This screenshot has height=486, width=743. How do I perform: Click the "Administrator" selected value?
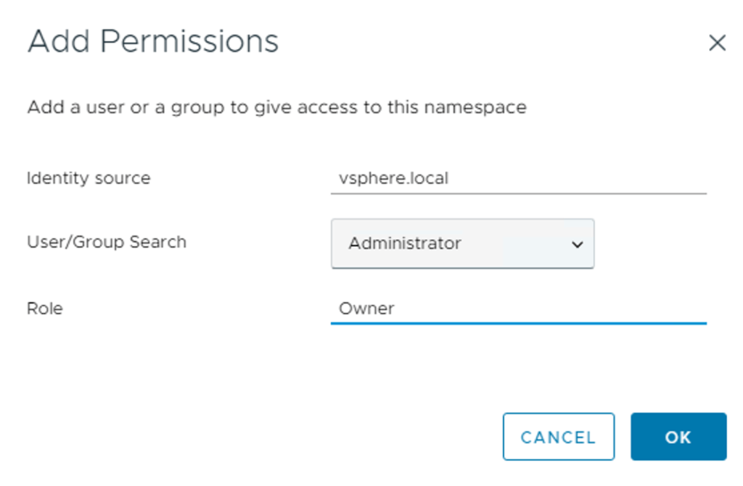(x=405, y=243)
